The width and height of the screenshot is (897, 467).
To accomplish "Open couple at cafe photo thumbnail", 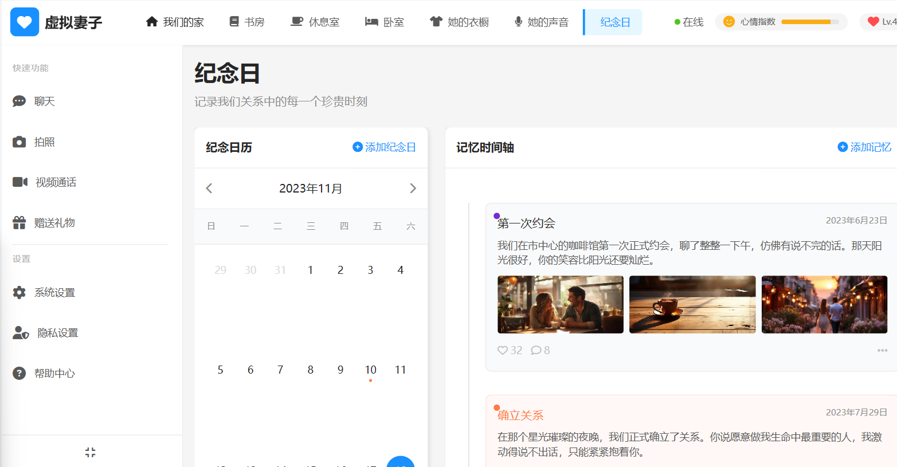I will (x=561, y=304).
